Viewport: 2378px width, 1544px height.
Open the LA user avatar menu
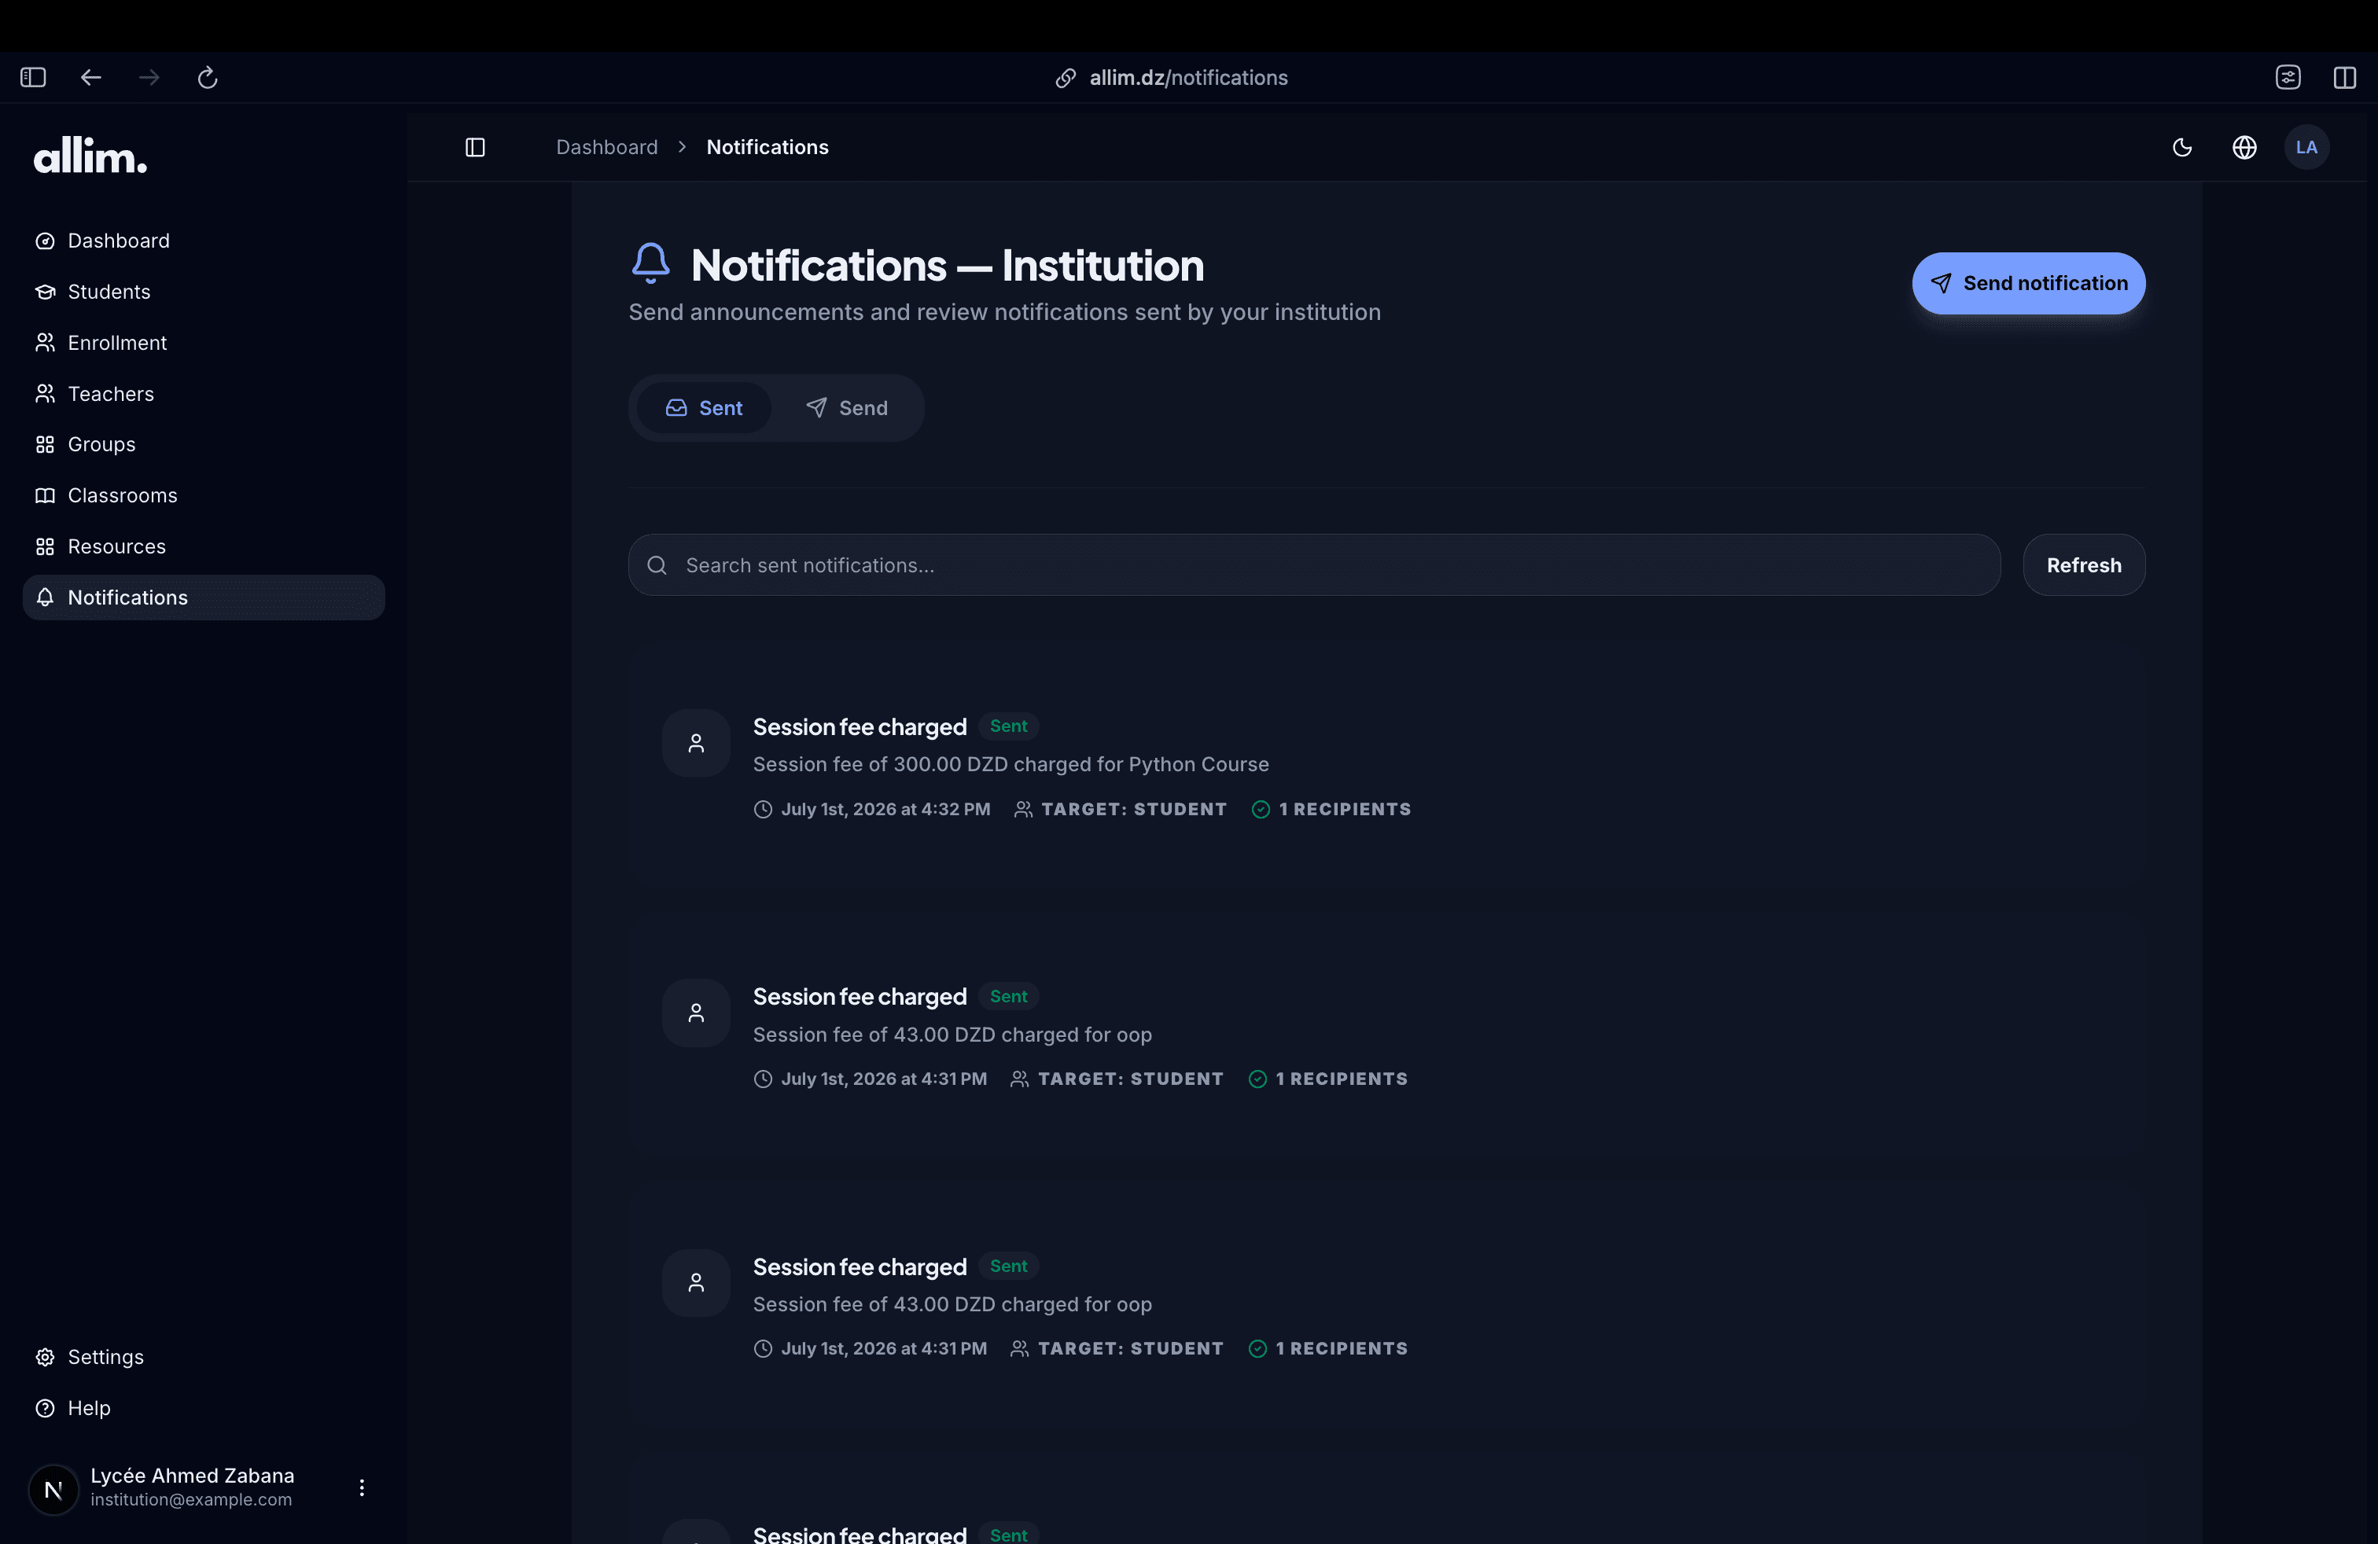2306,147
